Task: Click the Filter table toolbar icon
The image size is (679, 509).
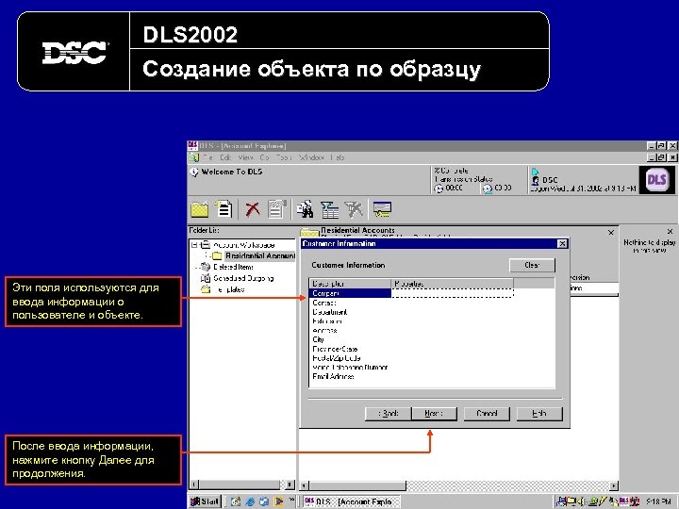Action: [329, 210]
